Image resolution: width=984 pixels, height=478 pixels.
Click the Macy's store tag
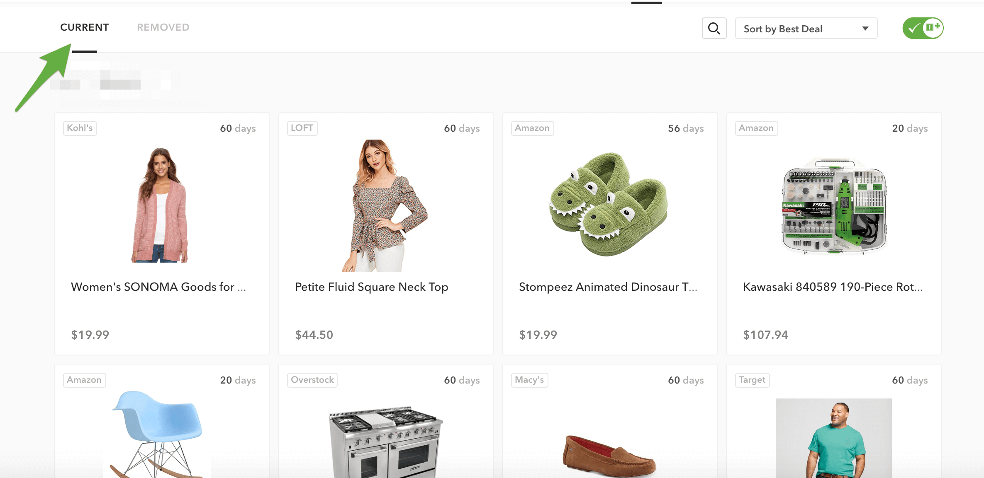click(x=529, y=380)
